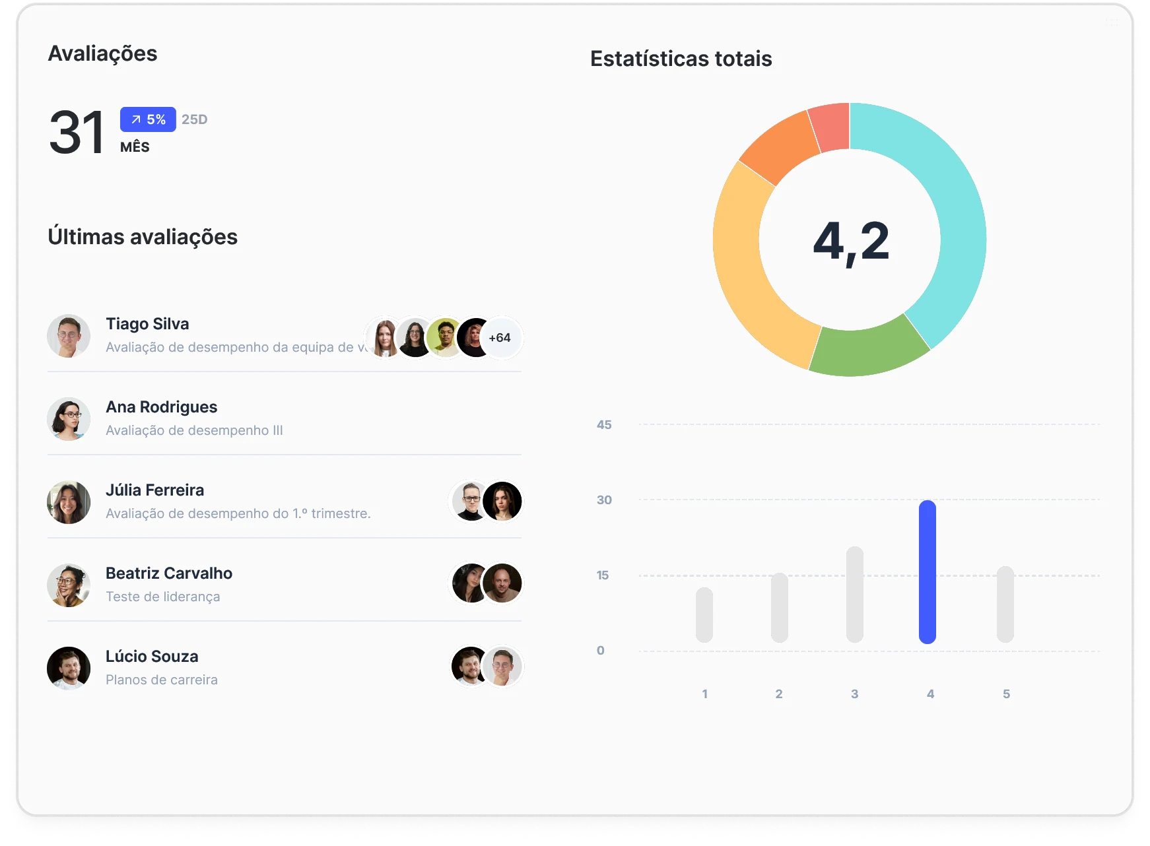Click 'Planos de carreira' subtitle
1150x846 pixels.
162,680
